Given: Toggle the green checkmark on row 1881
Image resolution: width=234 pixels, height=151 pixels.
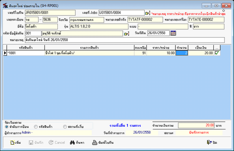Looking at the screenshot, I should pos(217,53).
